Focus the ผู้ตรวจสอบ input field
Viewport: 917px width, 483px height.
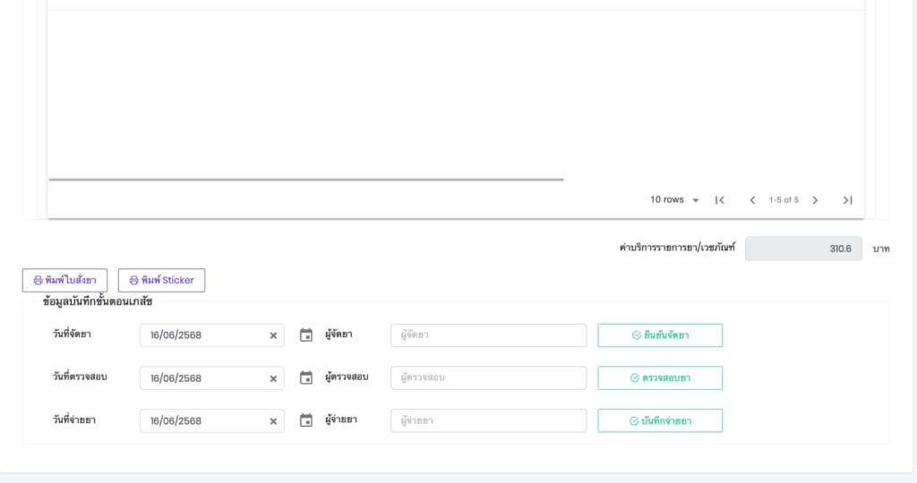click(x=488, y=377)
